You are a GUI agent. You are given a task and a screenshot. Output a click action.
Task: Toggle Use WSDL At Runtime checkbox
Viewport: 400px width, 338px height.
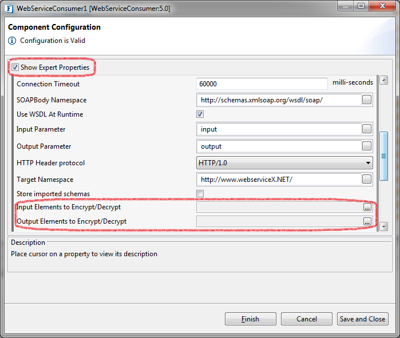pos(200,114)
